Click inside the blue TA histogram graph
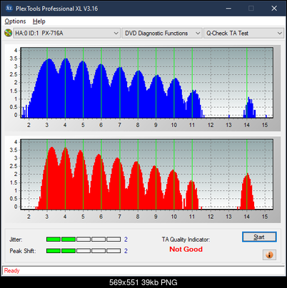 (147, 83)
